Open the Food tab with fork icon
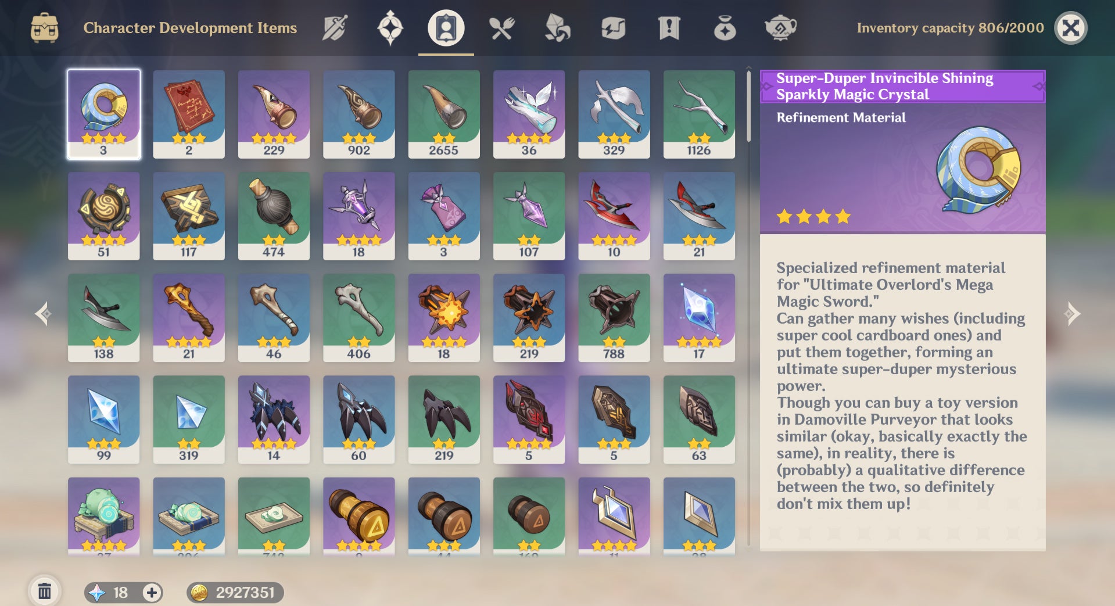The width and height of the screenshot is (1115, 606). 501,28
